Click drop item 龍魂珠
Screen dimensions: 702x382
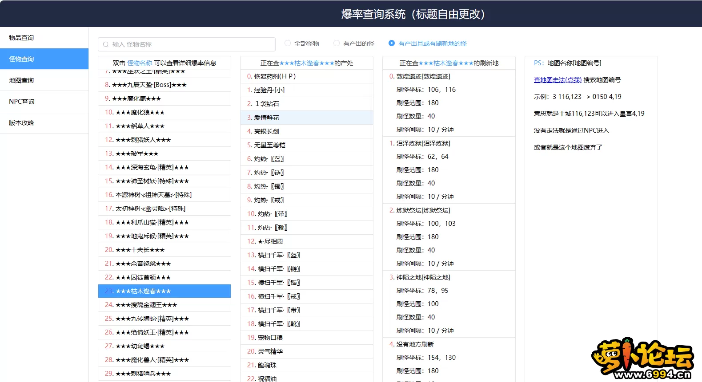pos(307,365)
